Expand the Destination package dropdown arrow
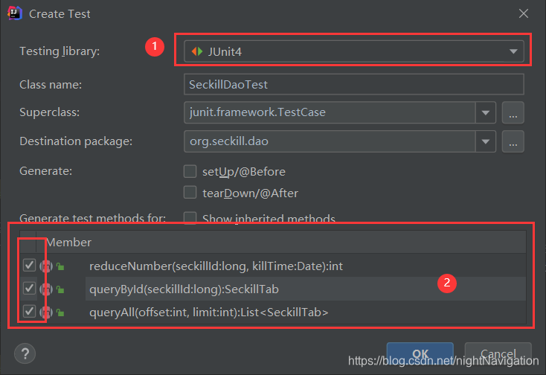The width and height of the screenshot is (546, 375). [x=486, y=141]
